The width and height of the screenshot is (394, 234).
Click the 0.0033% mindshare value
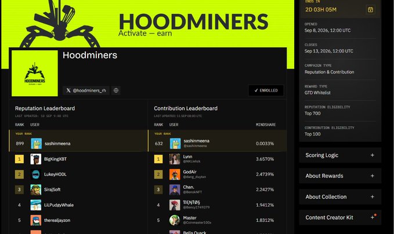265,144
